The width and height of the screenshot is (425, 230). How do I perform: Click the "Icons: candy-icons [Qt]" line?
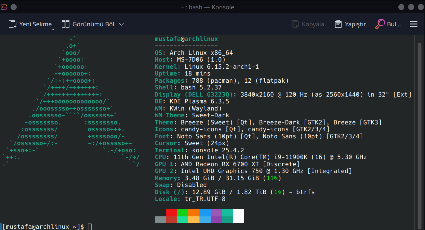242,129
